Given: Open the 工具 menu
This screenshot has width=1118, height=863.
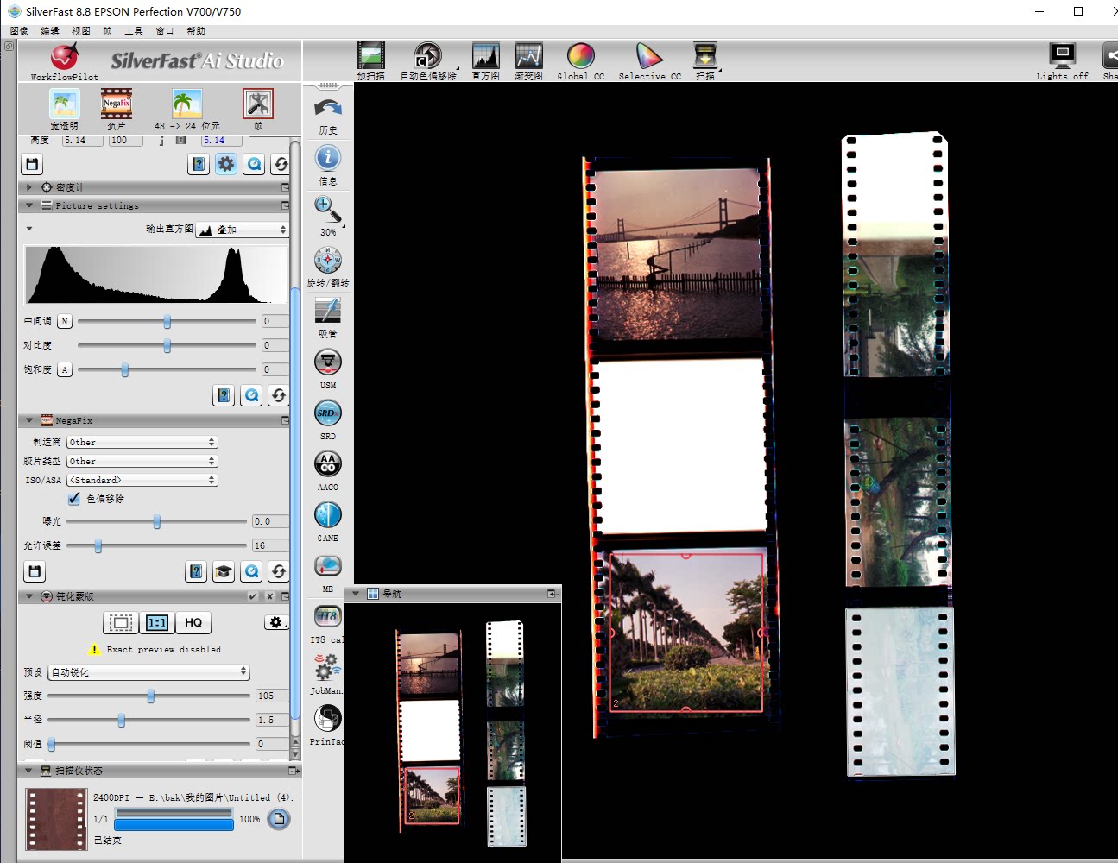Looking at the screenshot, I should (134, 31).
